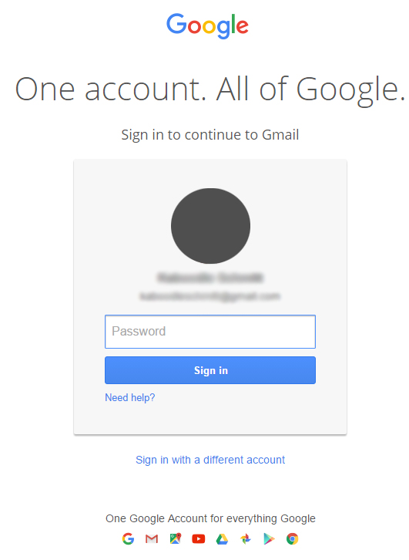Screen dimensions: 409x560
Task: Choose Sign in with a different account
Action: (210, 460)
